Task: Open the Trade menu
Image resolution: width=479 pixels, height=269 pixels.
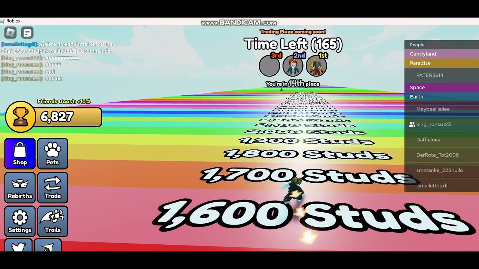Action: [x=52, y=188]
